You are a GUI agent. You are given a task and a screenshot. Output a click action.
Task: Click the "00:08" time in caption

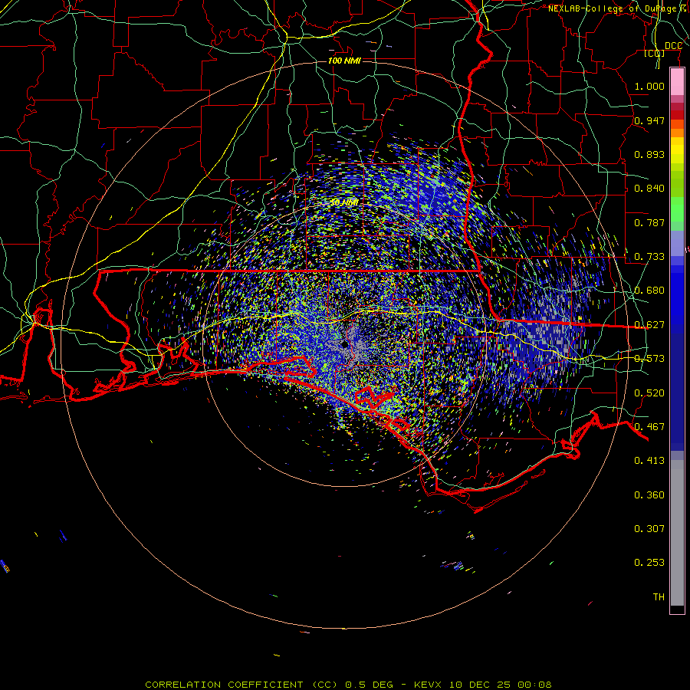coord(534,685)
